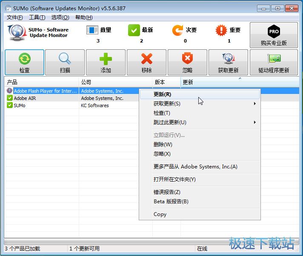Open the 工具(T) menu
This screenshot has height=256, width=303.
point(37,17)
